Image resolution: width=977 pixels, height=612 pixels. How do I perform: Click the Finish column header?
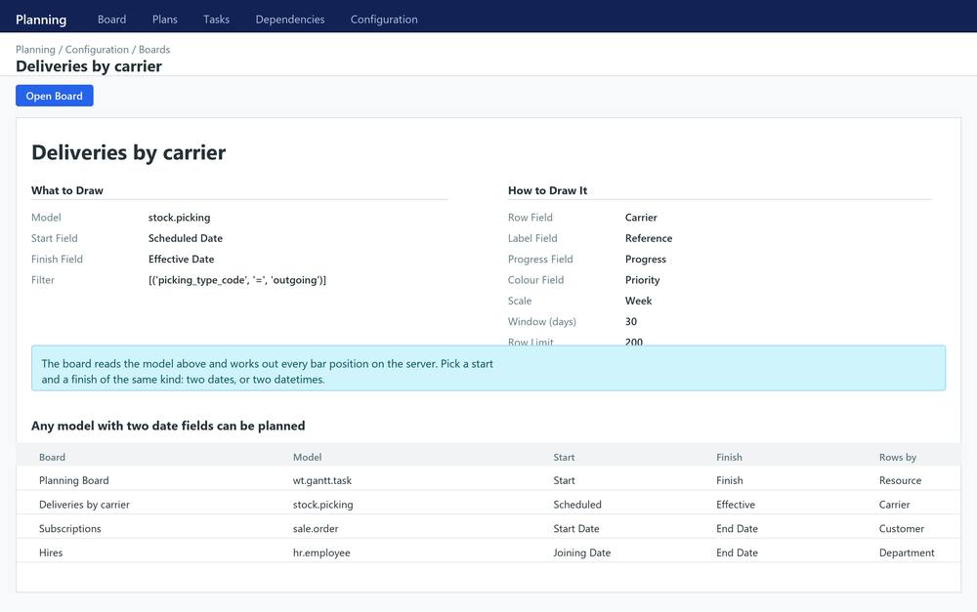[729, 457]
